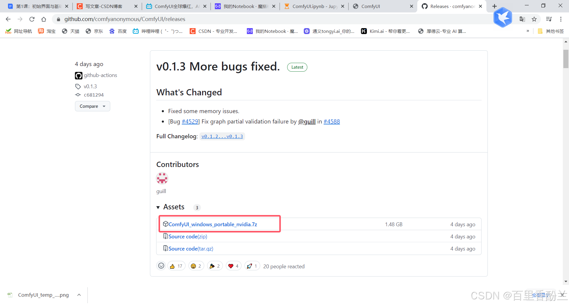Close the ComfyUI browser tab

click(411, 6)
